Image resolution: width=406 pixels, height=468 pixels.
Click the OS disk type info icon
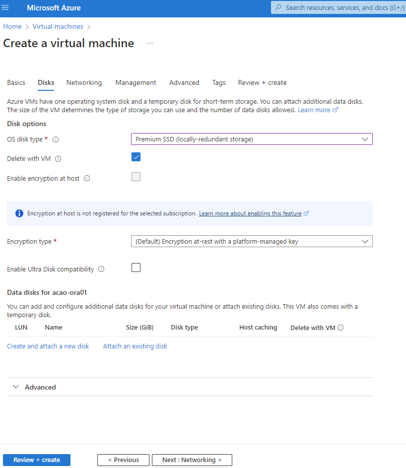[56, 139]
